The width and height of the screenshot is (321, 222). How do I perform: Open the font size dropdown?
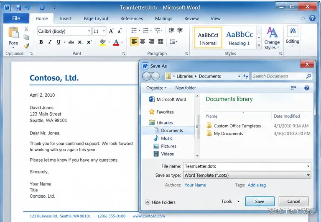104,31
